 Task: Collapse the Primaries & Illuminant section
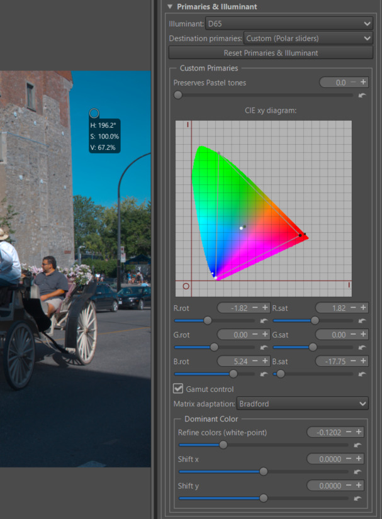tap(169, 6)
